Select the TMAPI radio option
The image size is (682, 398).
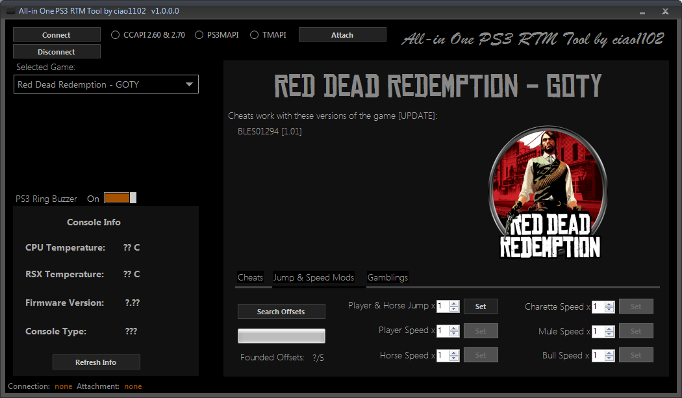click(268, 35)
